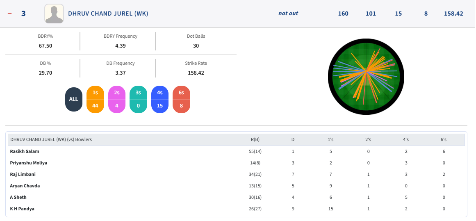The height and width of the screenshot is (221, 476).
Task: Click the wagon wheel field chart
Action: click(366, 76)
